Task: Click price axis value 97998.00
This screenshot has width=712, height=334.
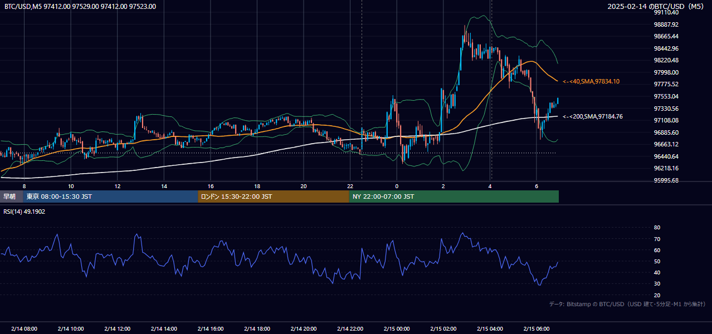Action: pos(666,72)
